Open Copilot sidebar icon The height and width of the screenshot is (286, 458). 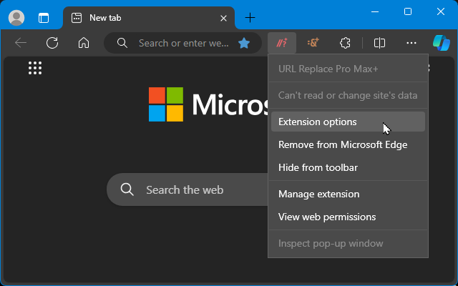coord(442,43)
